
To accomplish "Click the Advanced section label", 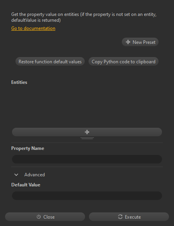I will click(x=34, y=175).
